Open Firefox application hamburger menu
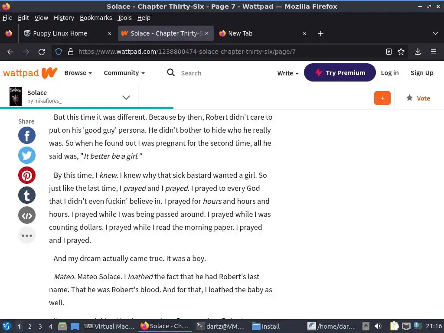The image size is (444, 333). click(x=434, y=52)
